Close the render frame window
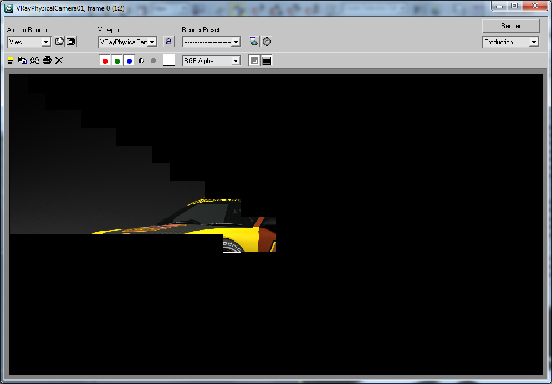Image resolution: width=552 pixels, height=384 pixels. (x=535, y=6)
